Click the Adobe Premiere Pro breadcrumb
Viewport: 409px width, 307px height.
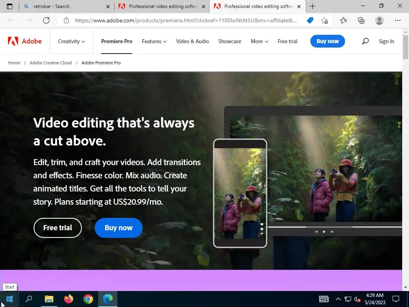click(101, 63)
